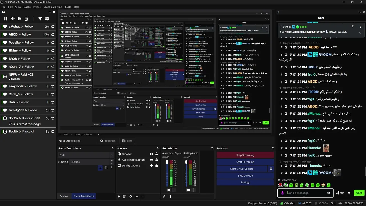
Task: Pause the activity feed alerts
Action: (x=5, y=19)
